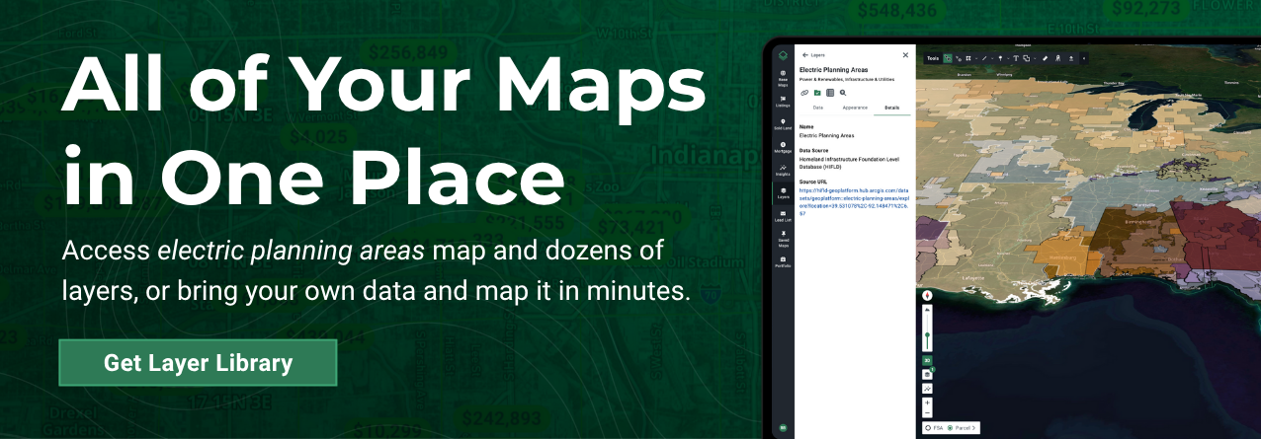Open Insights from the sidebar
The height and width of the screenshot is (439, 1261).
[783, 170]
